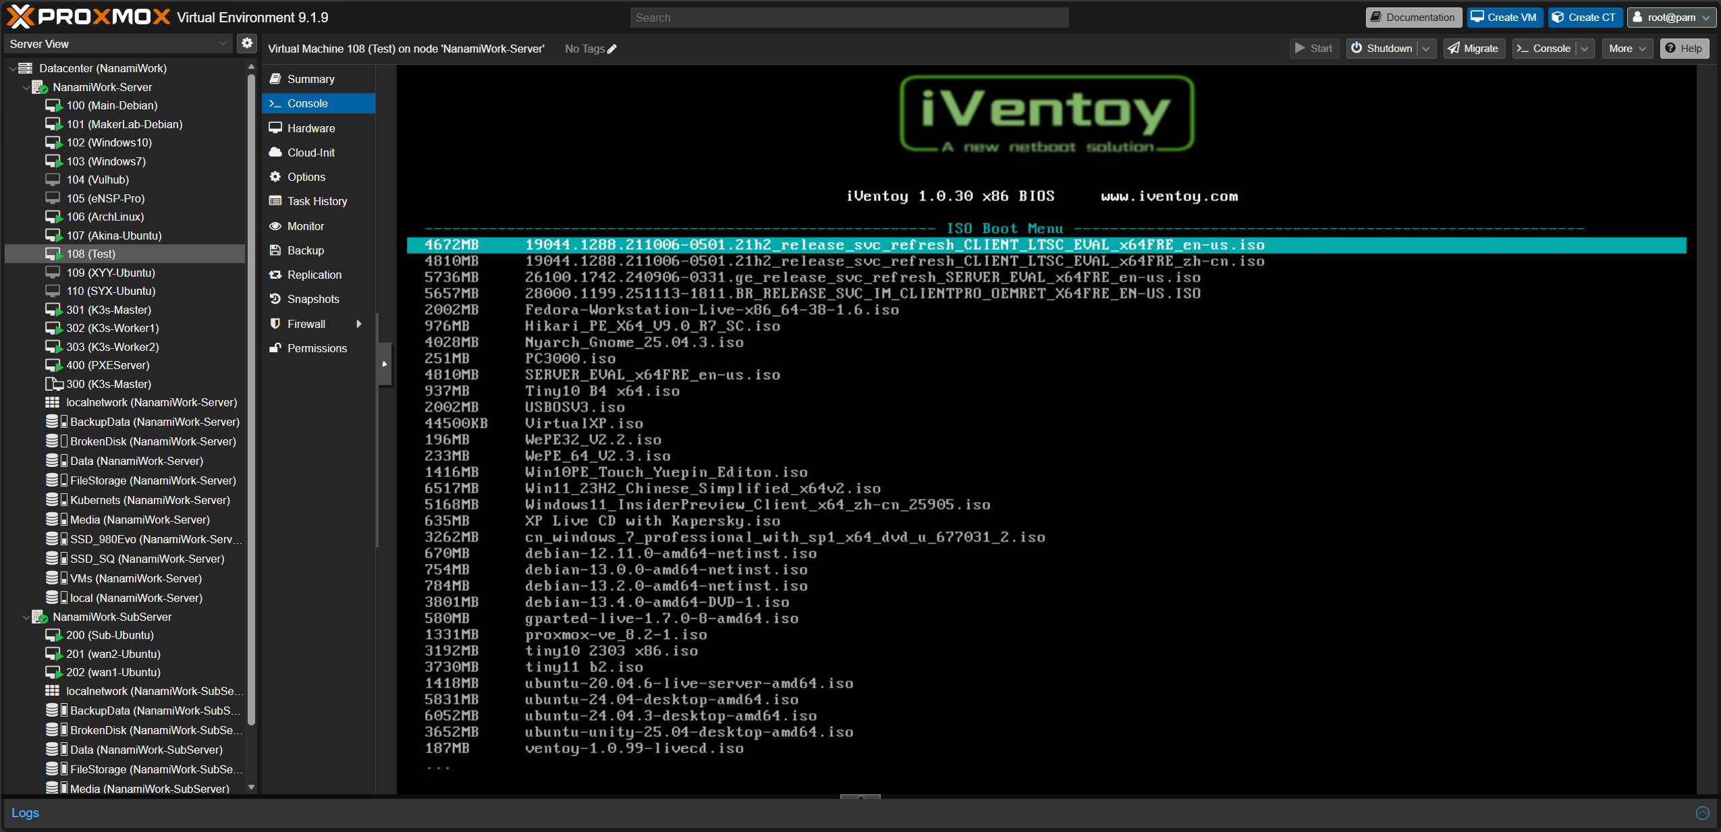Click the Summary book icon
Screen dimensions: 1721x832
[275, 79]
